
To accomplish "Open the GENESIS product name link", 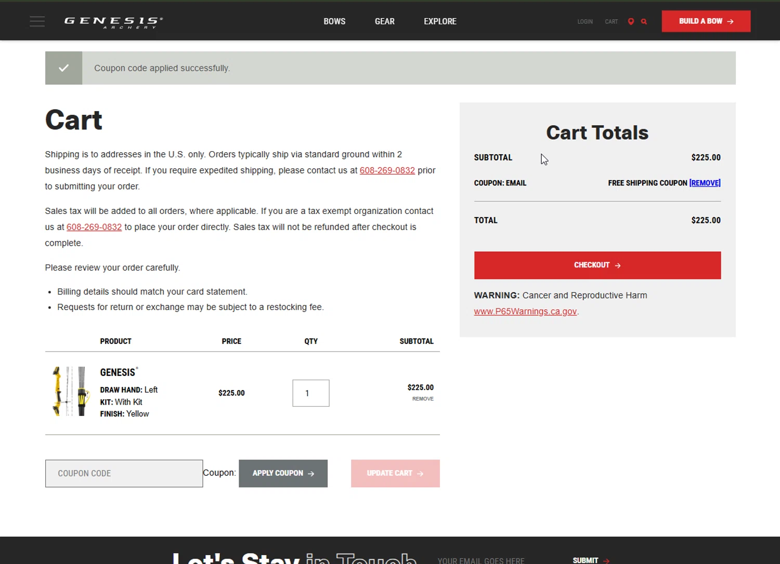I will [x=119, y=372].
